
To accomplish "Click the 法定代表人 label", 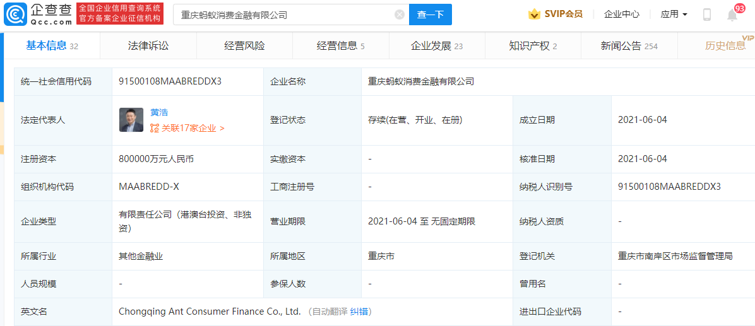I will pos(44,120).
